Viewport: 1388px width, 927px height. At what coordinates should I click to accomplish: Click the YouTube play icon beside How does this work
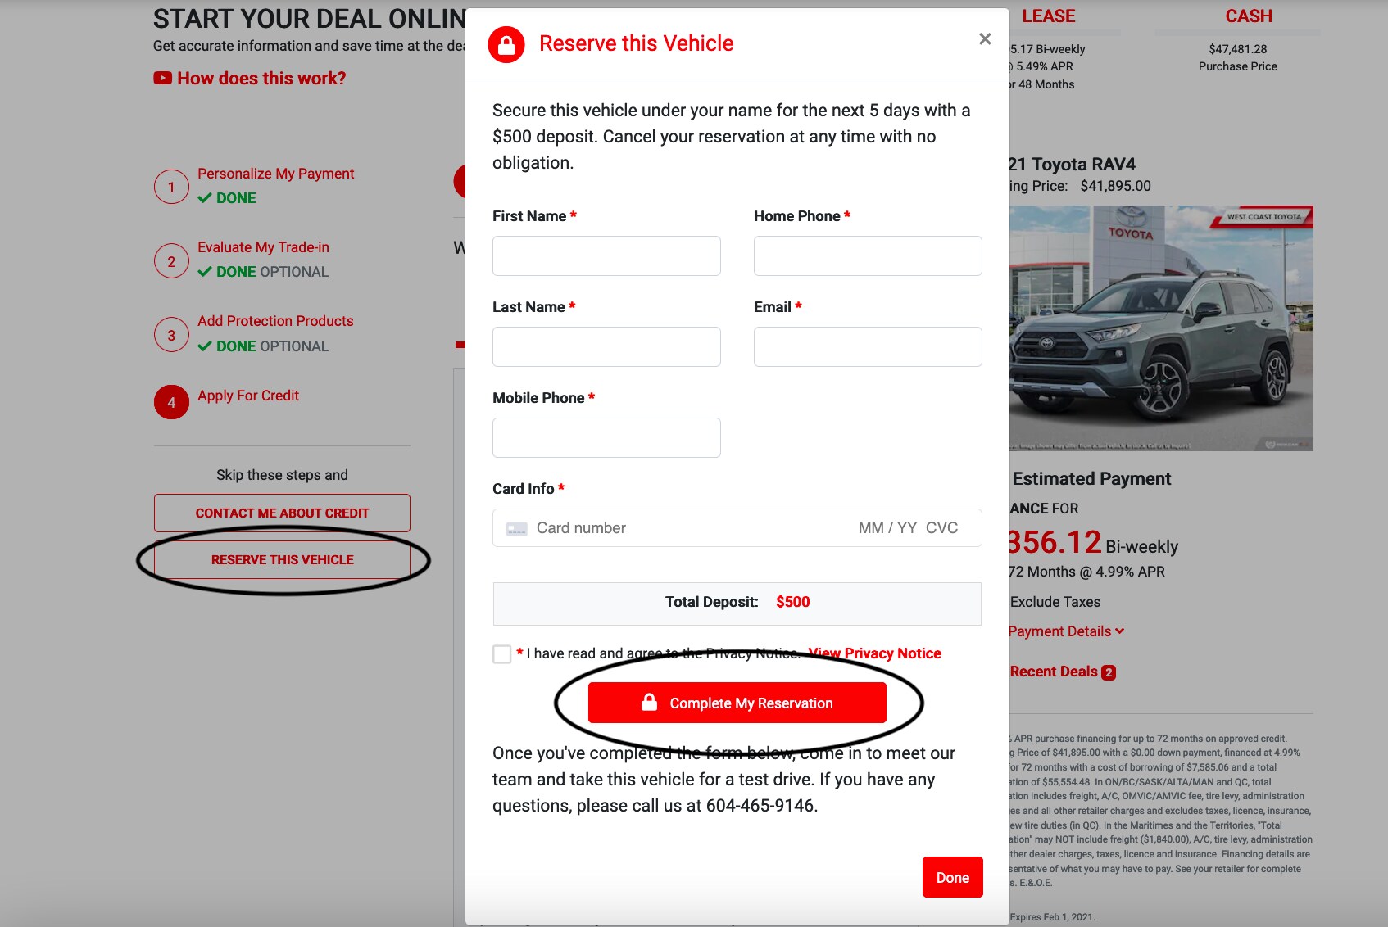(x=162, y=78)
